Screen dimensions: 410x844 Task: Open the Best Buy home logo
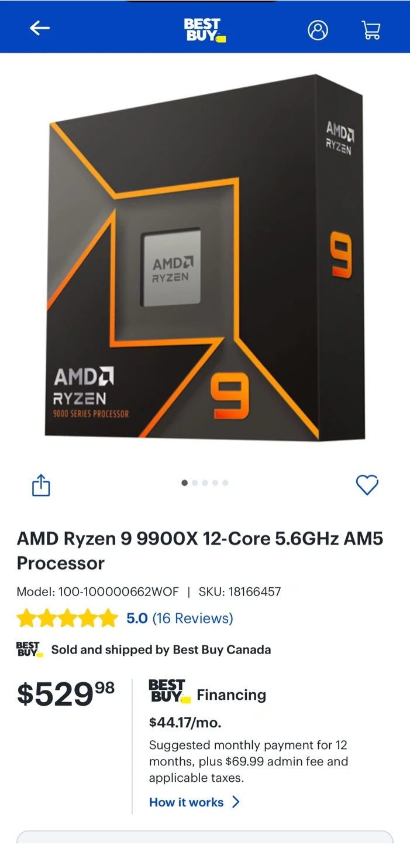(205, 30)
